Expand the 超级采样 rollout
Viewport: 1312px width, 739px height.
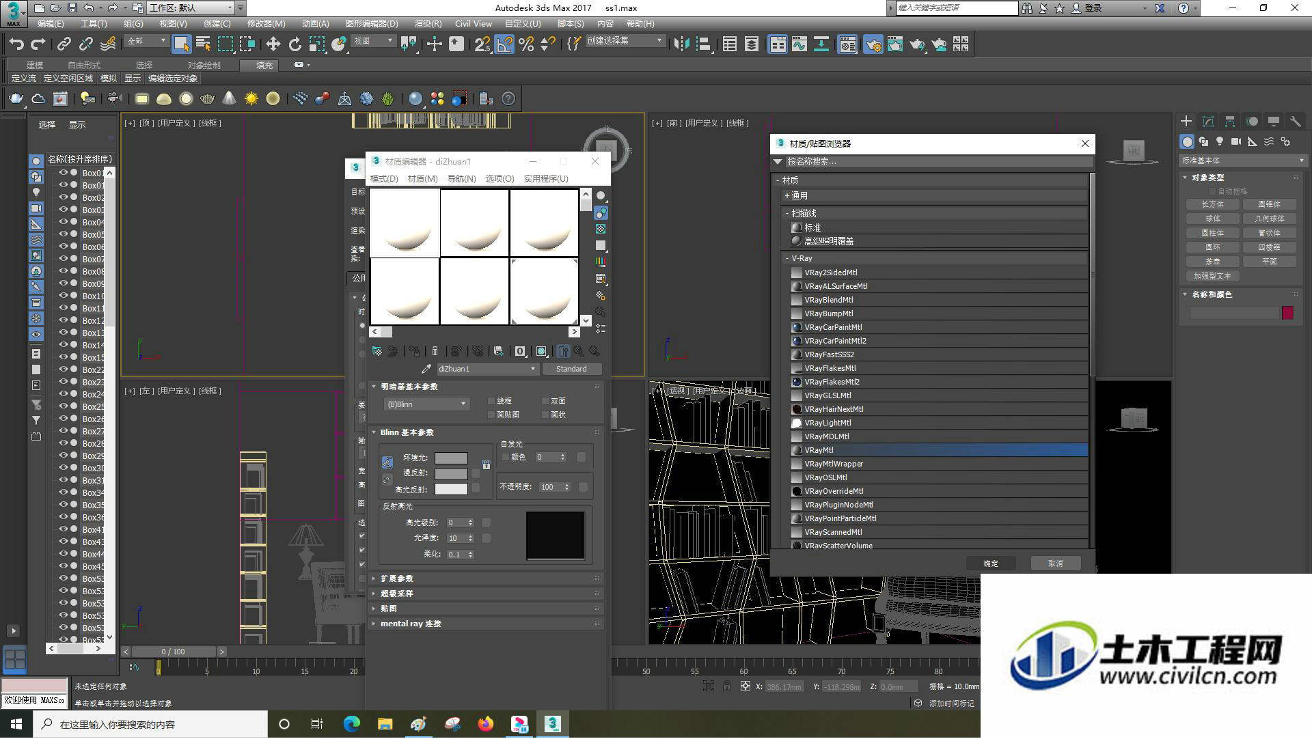coord(485,594)
